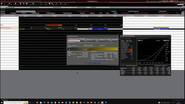Select the TWS classica tab at bottom
This screenshot has width=185, height=104.
5,100
